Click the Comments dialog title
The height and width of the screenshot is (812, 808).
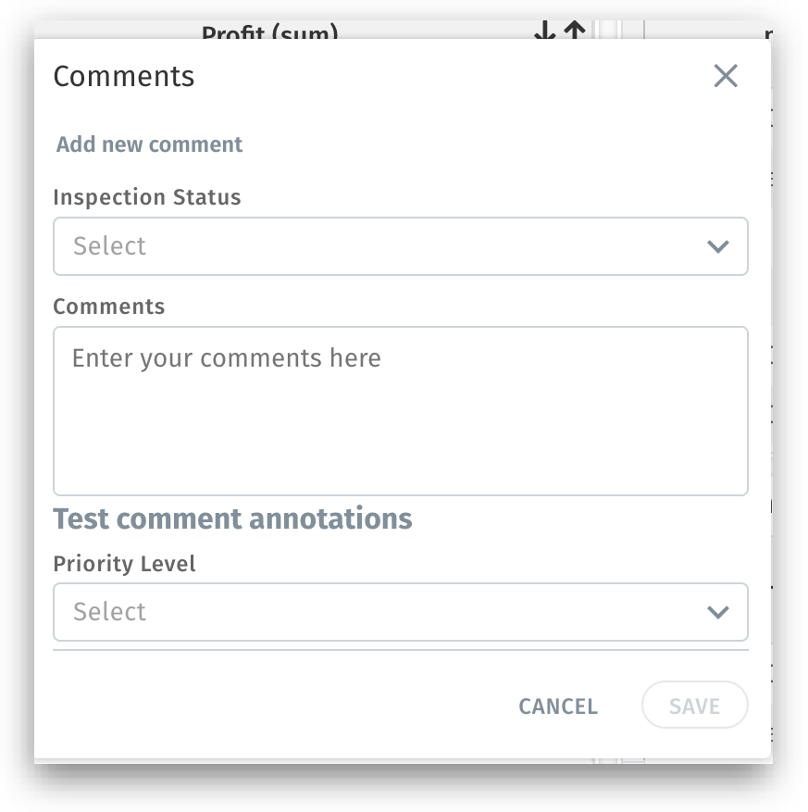[124, 76]
